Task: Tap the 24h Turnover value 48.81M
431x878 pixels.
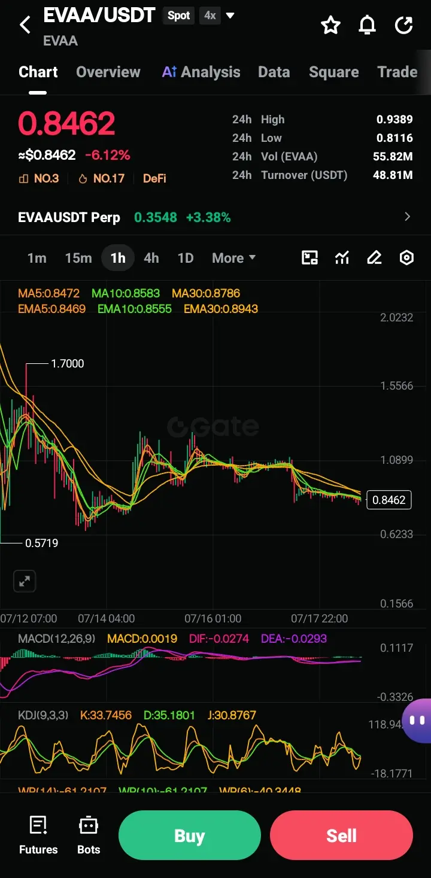Action: click(393, 175)
